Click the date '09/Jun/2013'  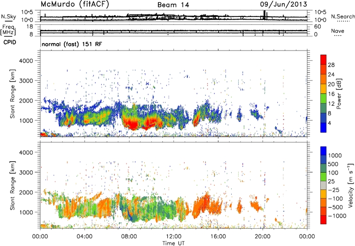point(284,4)
